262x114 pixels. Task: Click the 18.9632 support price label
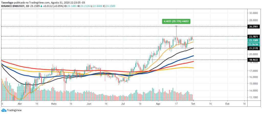coord(254,60)
